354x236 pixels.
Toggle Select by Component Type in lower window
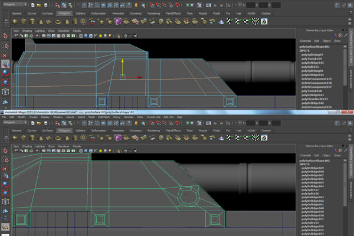[70, 123]
